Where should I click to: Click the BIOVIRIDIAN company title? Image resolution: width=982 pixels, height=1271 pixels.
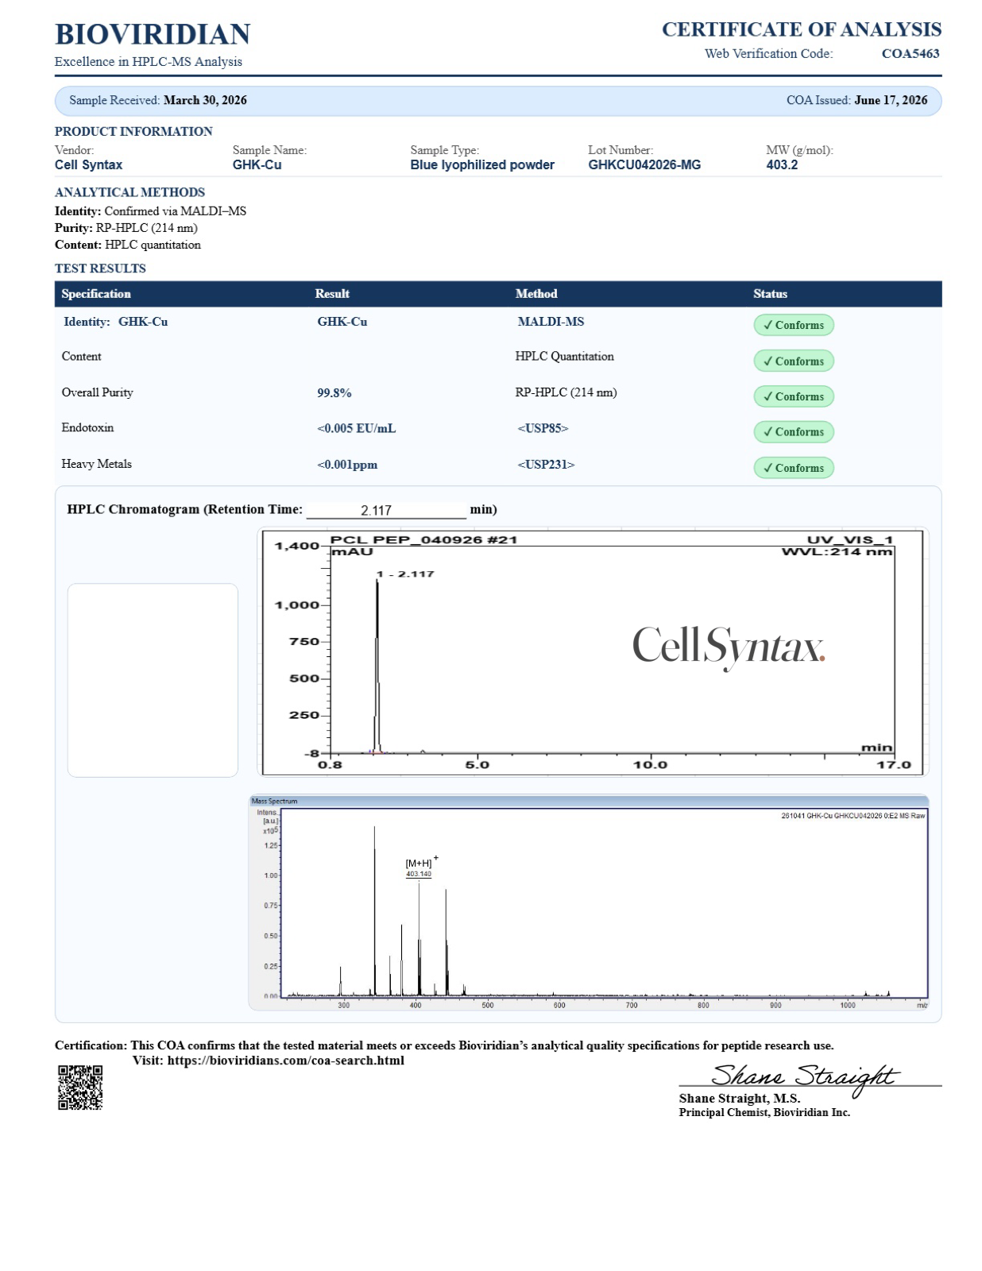point(153,34)
